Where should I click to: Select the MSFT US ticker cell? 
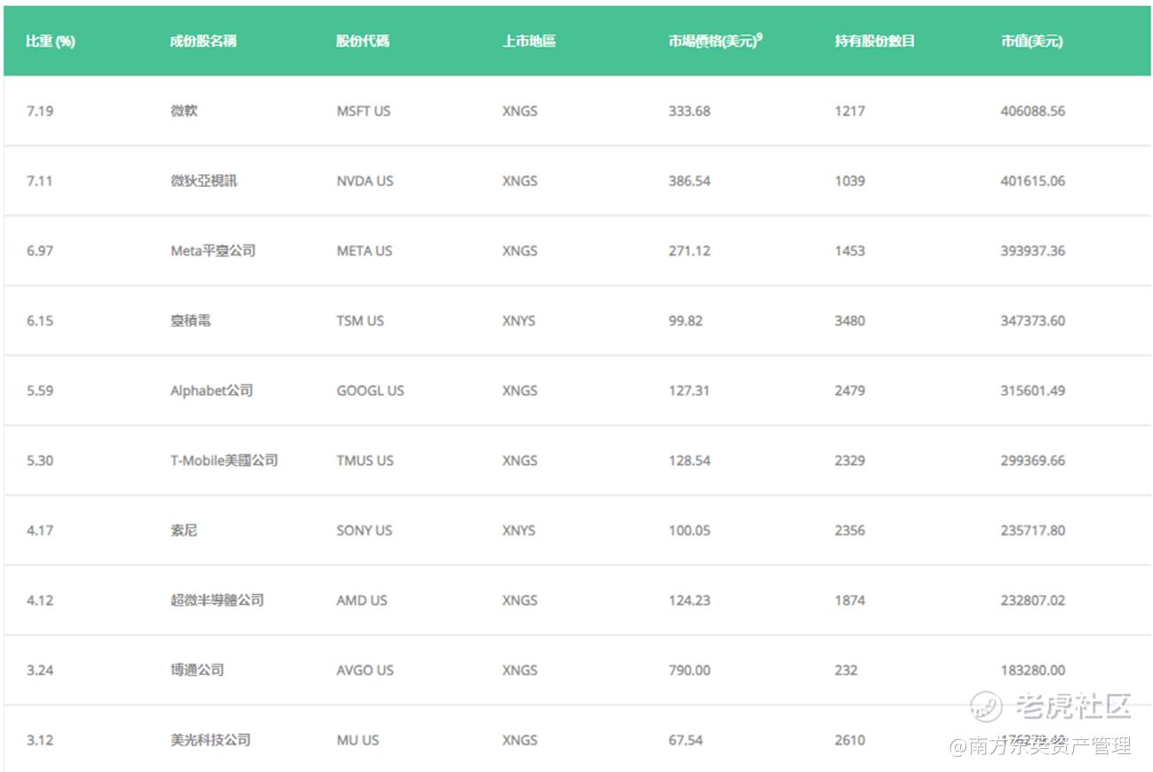point(364,111)
